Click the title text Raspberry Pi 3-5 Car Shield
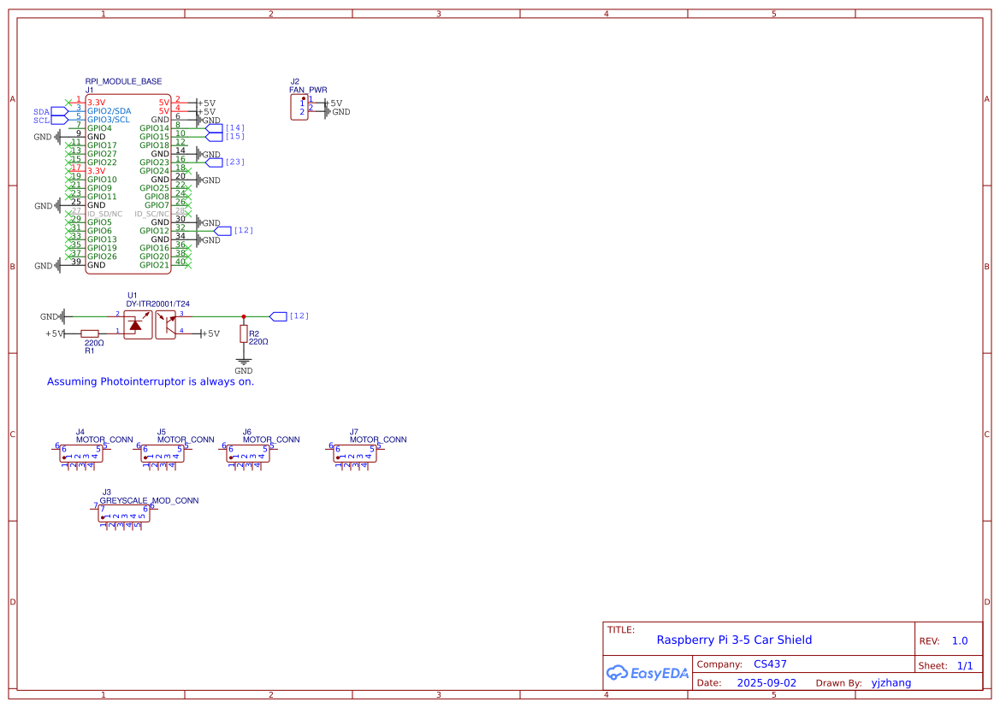The width and height of the screenshot is (1000, 708). click(x=737, y=640)
